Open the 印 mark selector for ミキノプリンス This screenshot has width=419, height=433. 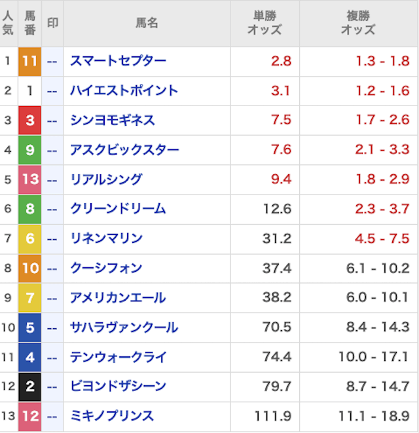coord(52,416)
